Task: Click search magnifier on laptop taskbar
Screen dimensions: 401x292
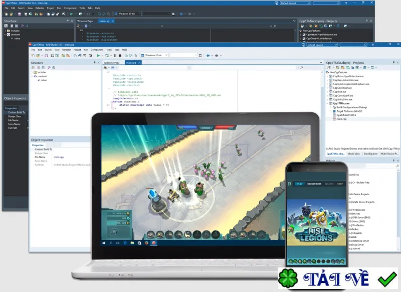Action: coord(111,243)
